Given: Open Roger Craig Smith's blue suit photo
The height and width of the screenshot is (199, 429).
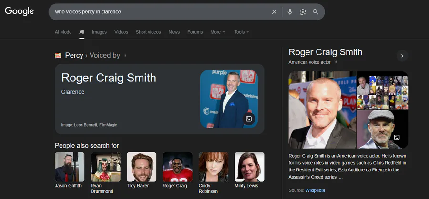Looking at the screenshot, I should coord(229,99).
